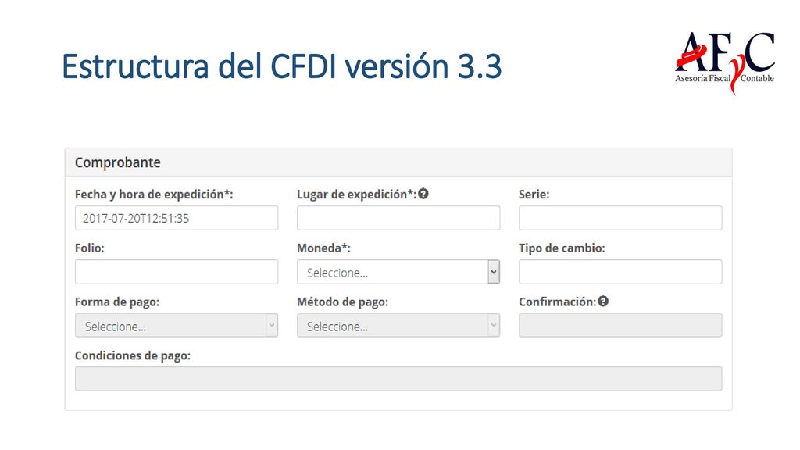Open the Forma de pago dropdown

[177, 326]
